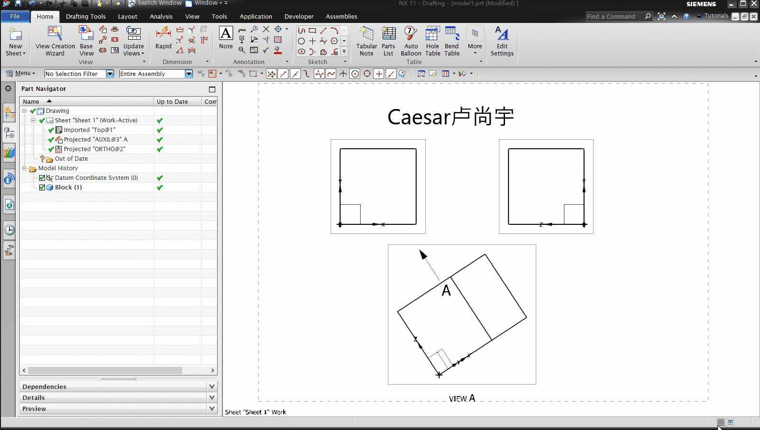This screenshot has height=430, width=760.
Task: Click the Crosshatch annotation icon
Action: (278, 40)
